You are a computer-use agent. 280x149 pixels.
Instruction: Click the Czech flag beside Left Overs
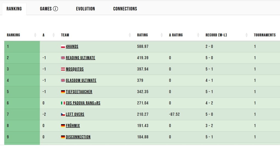pyautogui.click(x=63, y=114)
